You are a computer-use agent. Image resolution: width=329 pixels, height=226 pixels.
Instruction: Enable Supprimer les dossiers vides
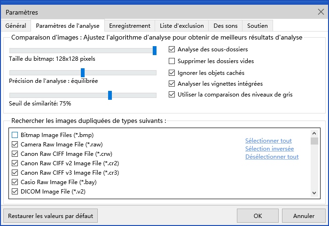pyautogui.click(x=172, y=61)
